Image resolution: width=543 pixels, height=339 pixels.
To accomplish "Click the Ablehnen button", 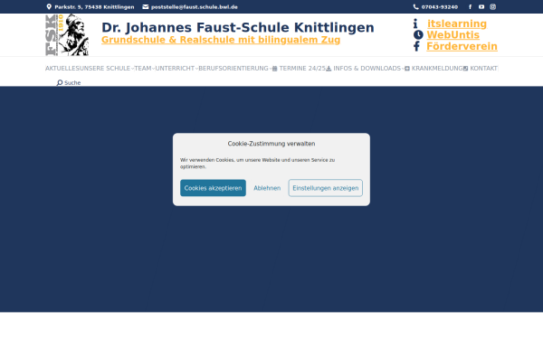I will click(267, 188).
